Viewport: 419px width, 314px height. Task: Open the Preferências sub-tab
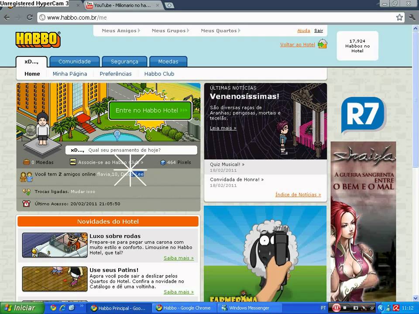click(x=116, y=74)
